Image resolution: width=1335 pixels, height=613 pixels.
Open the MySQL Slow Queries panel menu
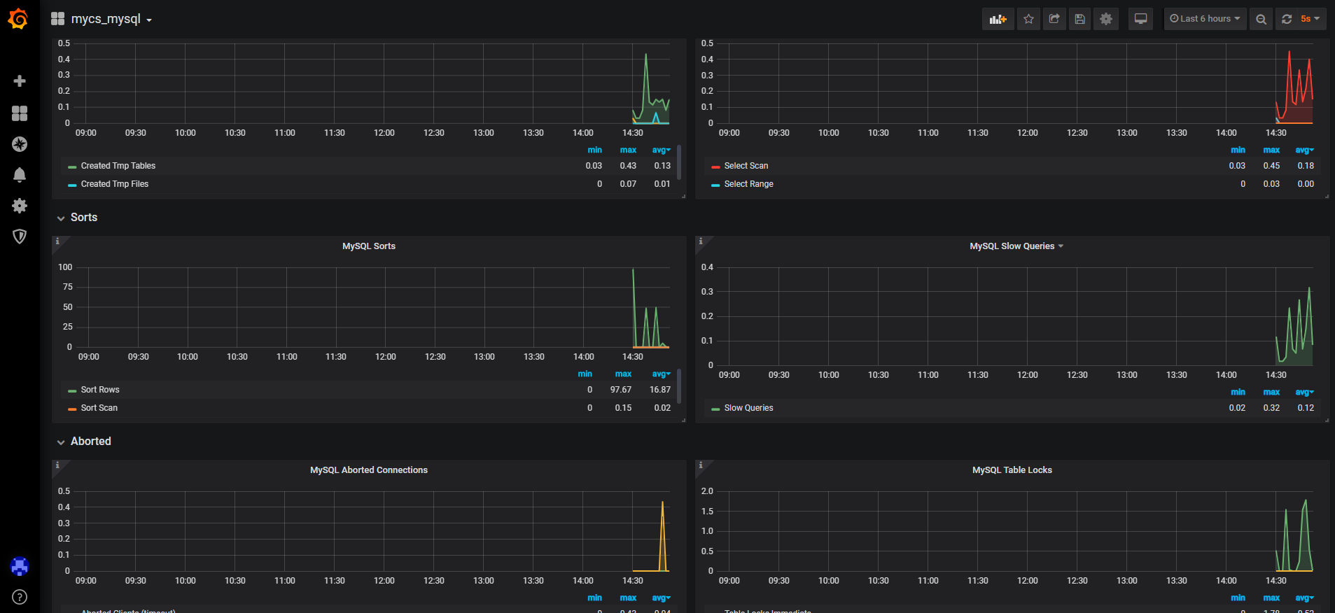pyautogui.click(x=1016, y=246)
